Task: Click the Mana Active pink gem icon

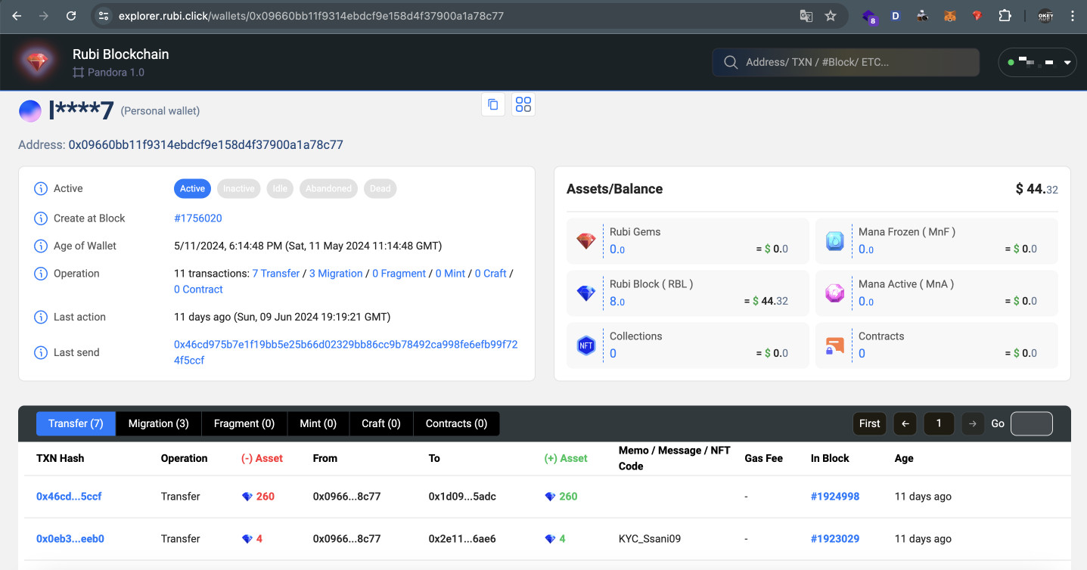Action: tap(834, 293)
